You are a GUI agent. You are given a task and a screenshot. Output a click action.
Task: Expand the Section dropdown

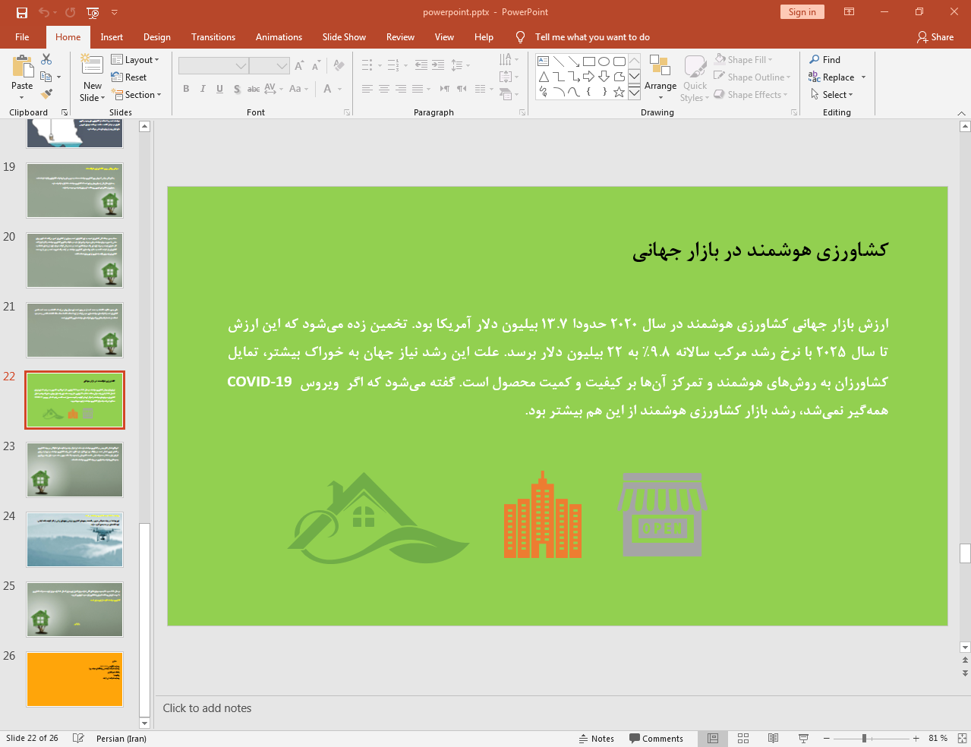pyautogui.click(x=137, y=95)
